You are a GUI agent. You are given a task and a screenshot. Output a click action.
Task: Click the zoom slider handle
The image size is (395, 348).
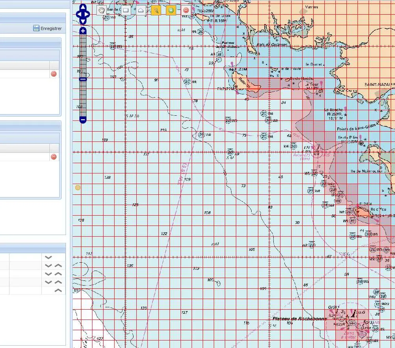tap(83, 79)
